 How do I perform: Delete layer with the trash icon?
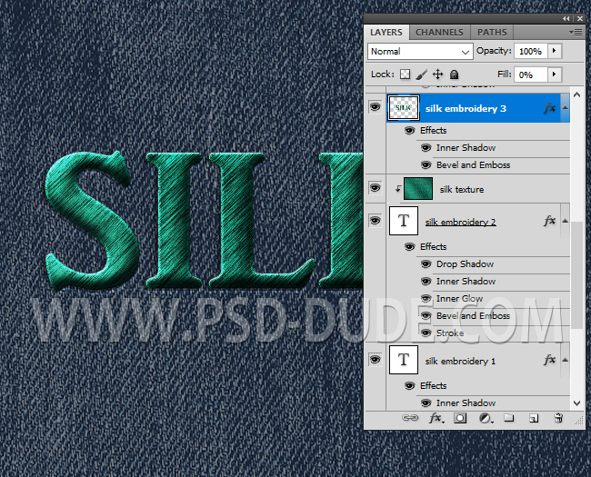558,419
